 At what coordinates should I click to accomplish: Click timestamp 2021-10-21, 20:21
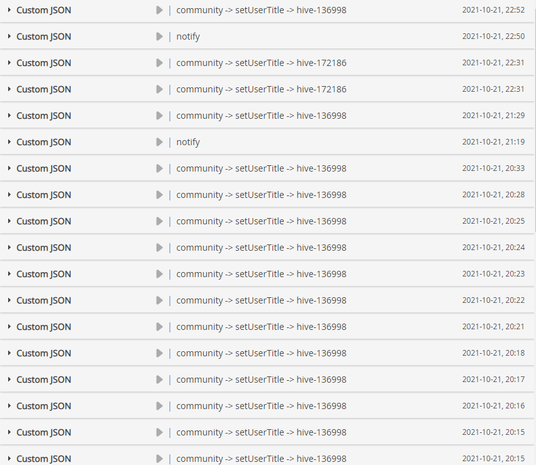click(493, 326)
